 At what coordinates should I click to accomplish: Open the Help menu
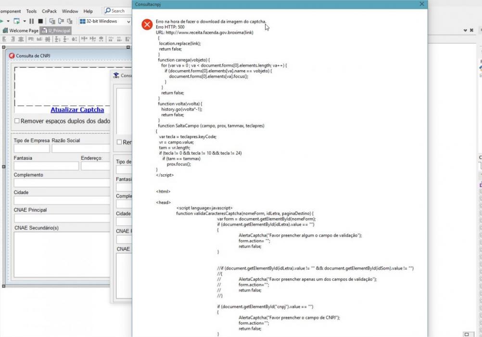[88, 12]
